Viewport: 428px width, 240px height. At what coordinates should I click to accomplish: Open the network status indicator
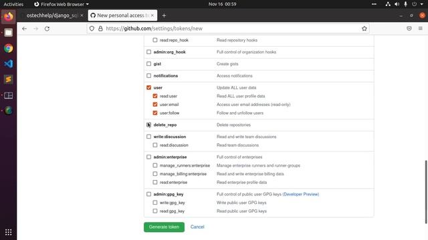click(x=388, y=4)
